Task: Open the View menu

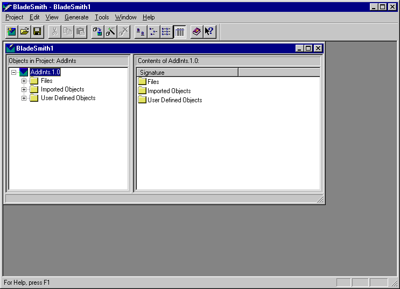Action: 52,17
